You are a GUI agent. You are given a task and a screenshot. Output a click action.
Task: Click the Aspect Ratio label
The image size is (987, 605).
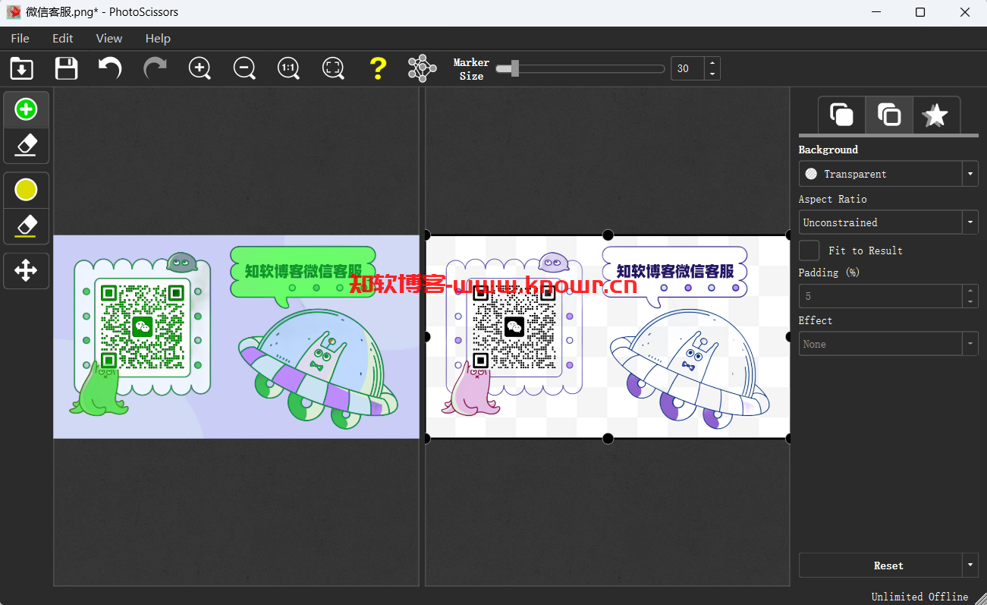click(x=832, y=199)
